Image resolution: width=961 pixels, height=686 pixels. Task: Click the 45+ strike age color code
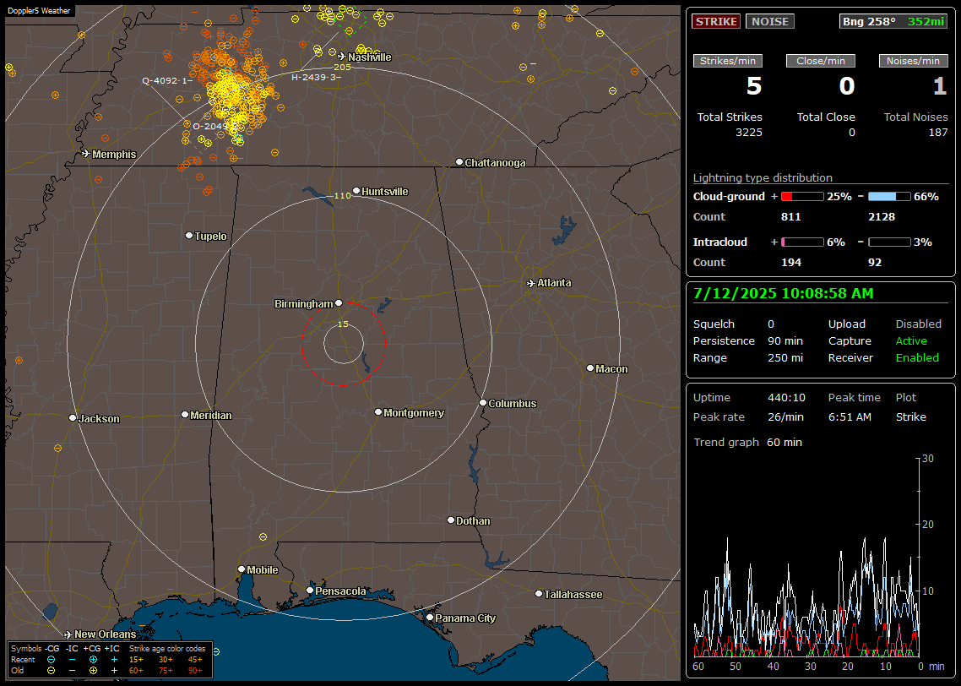(x=195, y=660)
